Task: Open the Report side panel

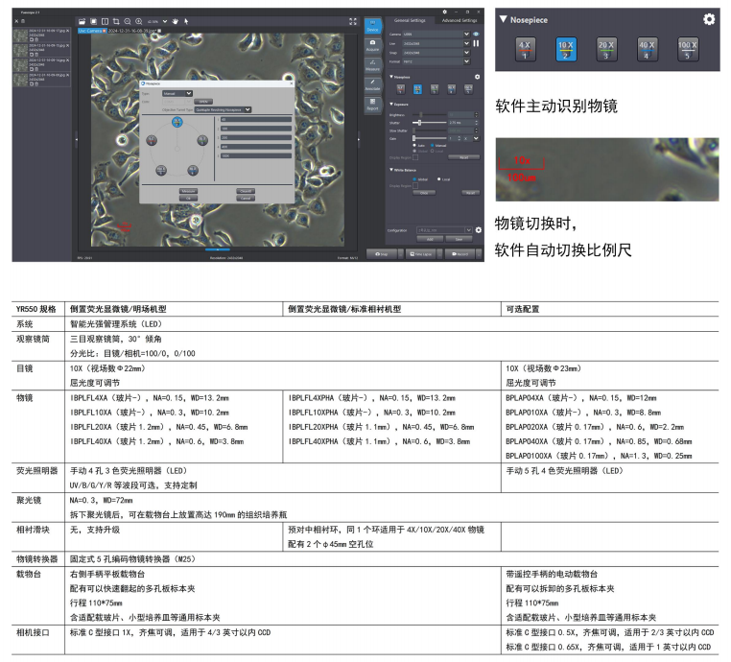Action: point(372,105)
